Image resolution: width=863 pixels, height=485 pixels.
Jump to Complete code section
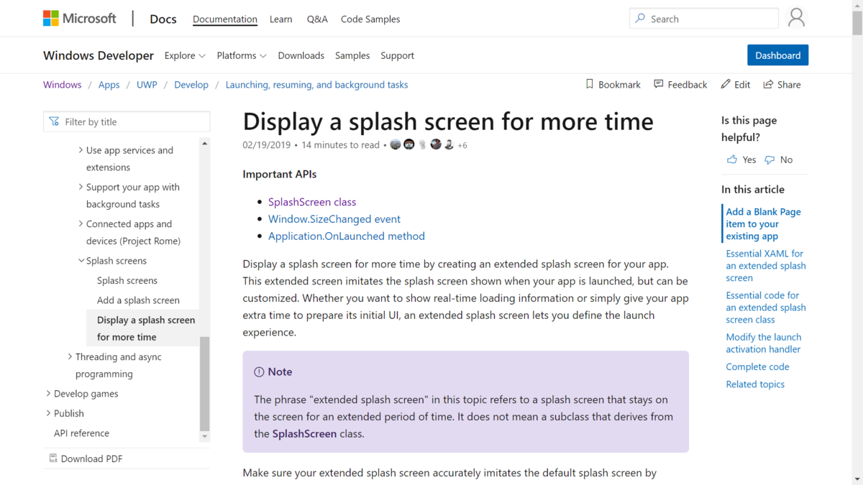tap(757, 366)
